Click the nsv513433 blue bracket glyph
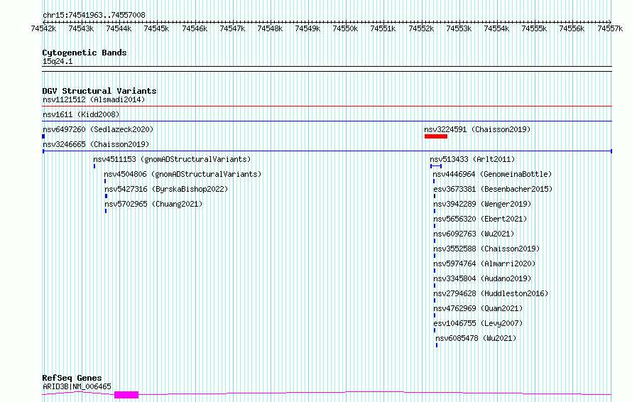Screen dimensions: 632x402 pyautogui.click(x=436, y=166)
